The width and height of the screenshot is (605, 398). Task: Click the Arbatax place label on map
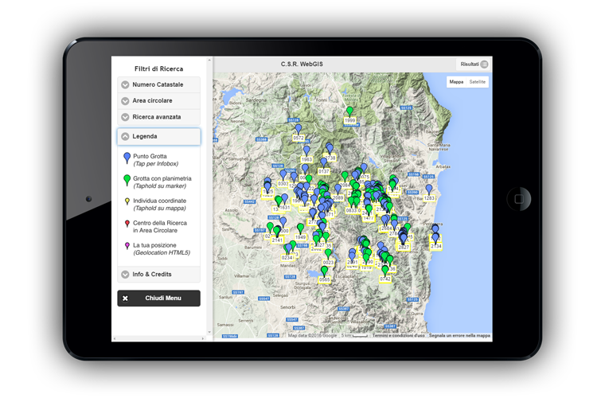coord(443,166)
